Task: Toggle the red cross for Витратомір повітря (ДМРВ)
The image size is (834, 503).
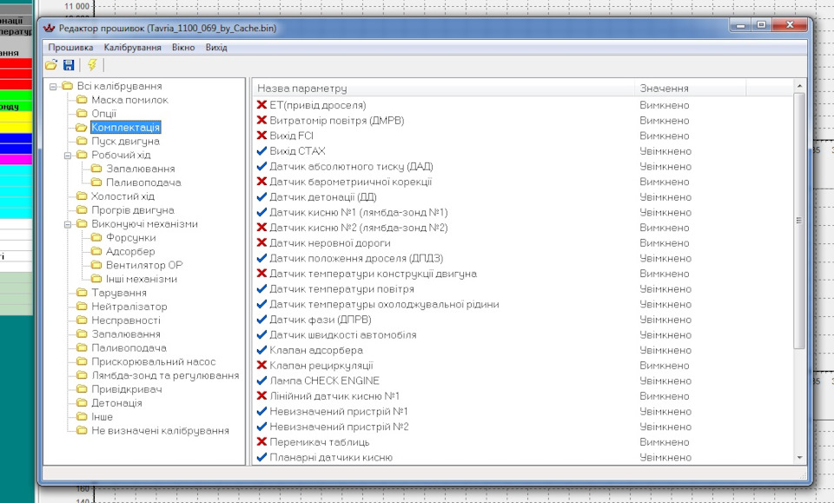Action: click(x=261, y=120)
